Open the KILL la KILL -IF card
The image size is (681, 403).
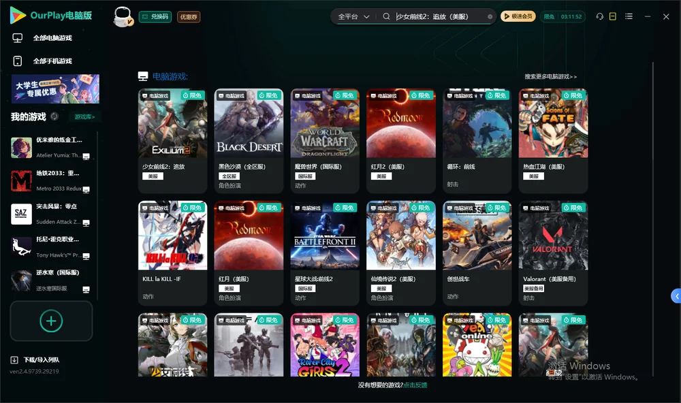[x=172, y=253]
